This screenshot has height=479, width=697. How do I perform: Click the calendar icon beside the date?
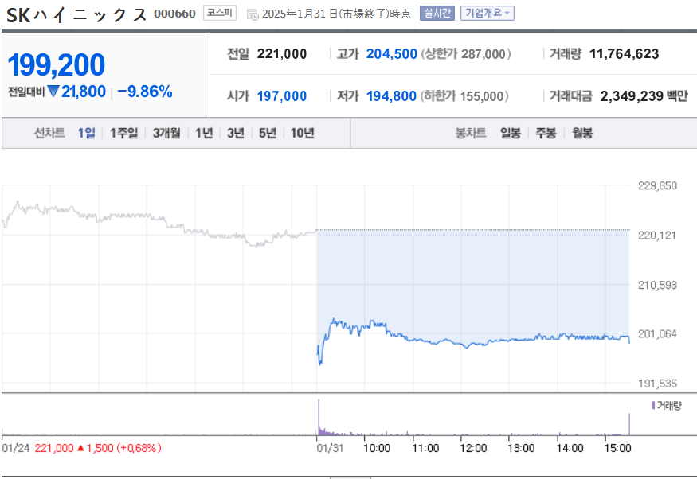[x=253, y=14]
